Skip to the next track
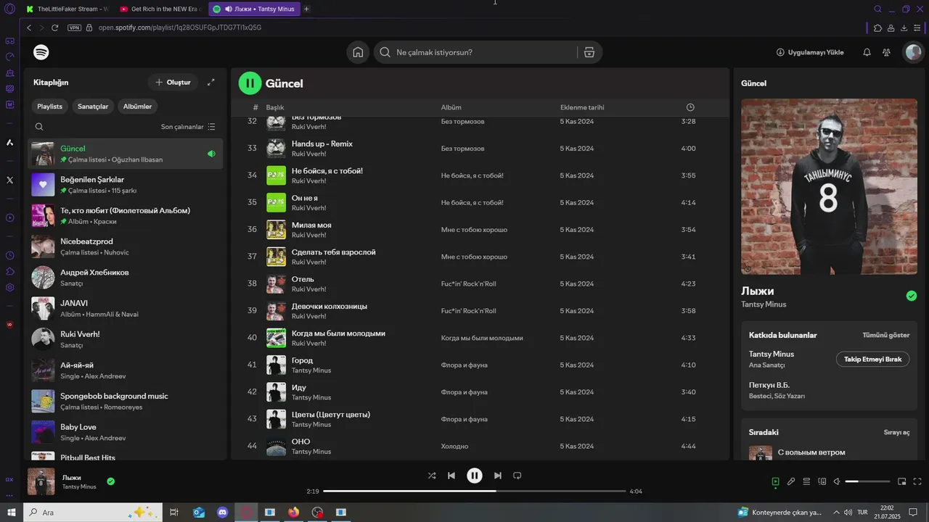Image resolution: width=929 pixels, height=522 pixels. [497, 476]
